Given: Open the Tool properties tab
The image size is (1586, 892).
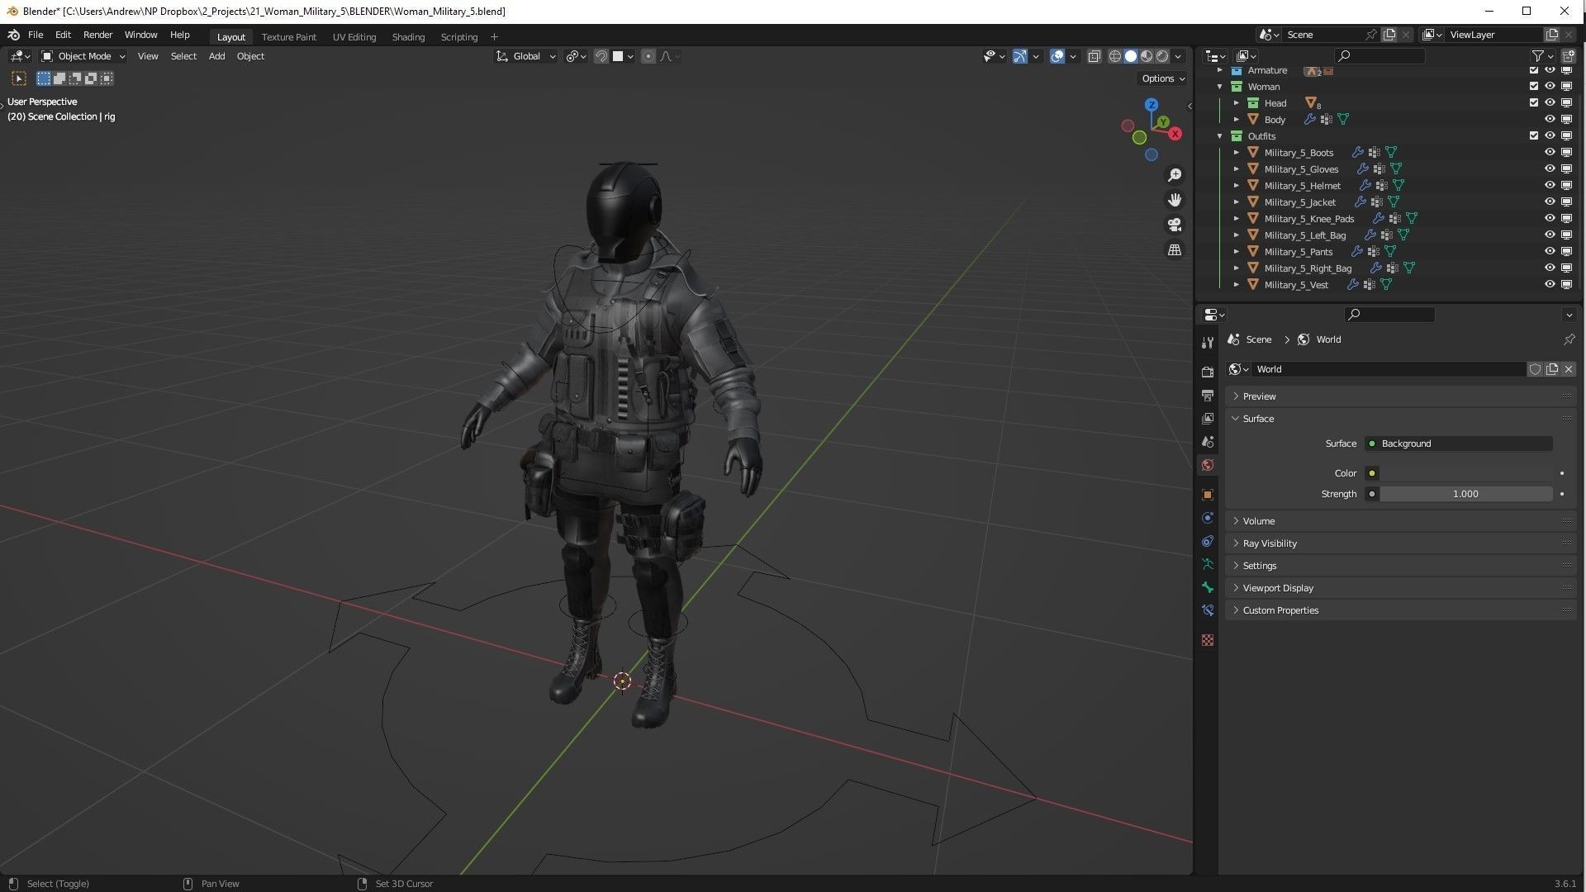Looking at the screenshot, I should (x=1208, y=342).
